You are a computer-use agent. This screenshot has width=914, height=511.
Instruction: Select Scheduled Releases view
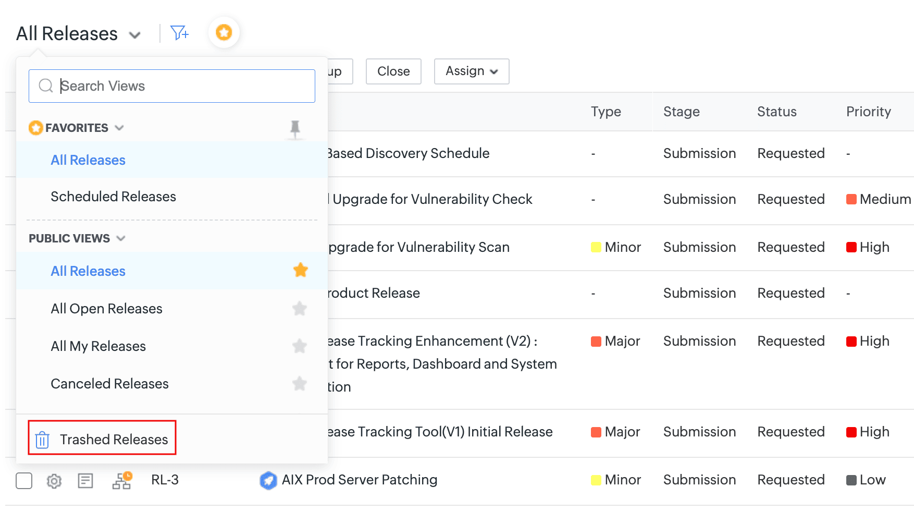pyautogui.click(x=113, y=197)
